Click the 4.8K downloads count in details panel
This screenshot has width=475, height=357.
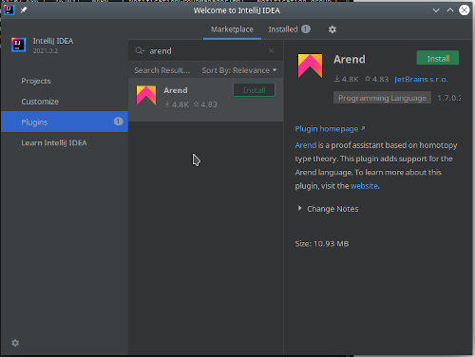tap(347, 79)
